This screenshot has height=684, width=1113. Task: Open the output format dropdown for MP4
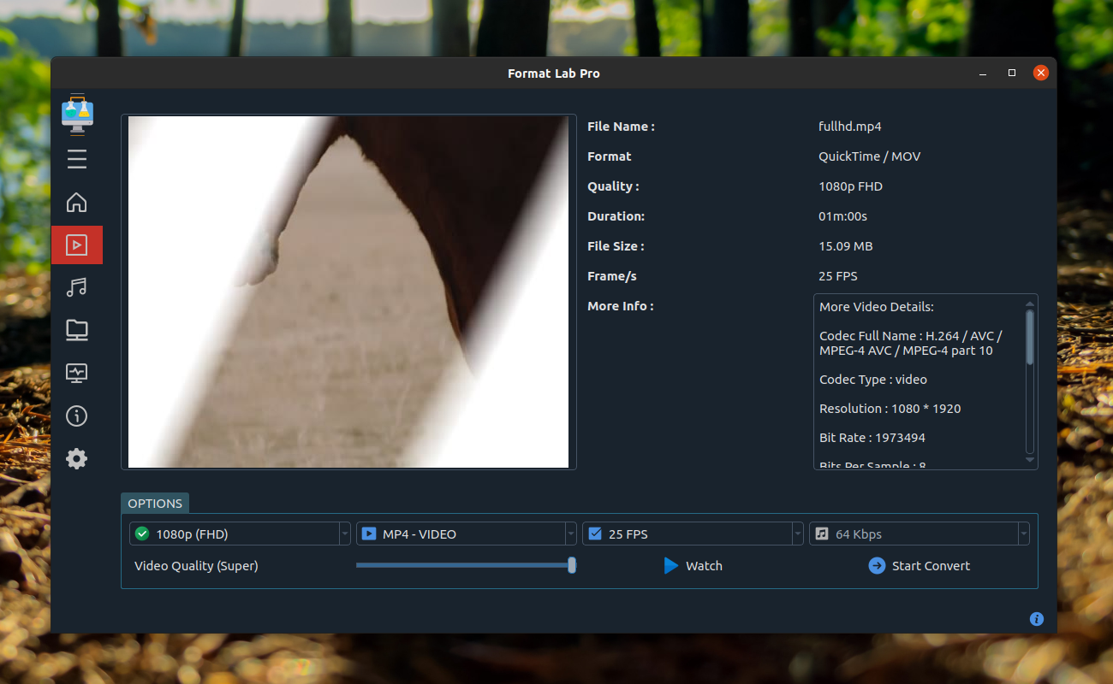(571, 533)
